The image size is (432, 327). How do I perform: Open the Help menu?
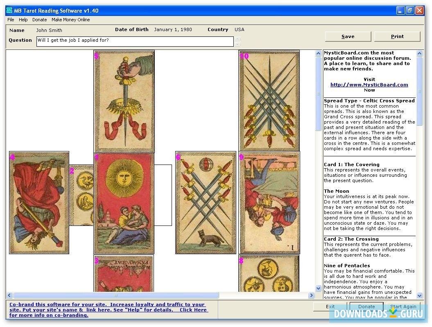tap(23, 19)
